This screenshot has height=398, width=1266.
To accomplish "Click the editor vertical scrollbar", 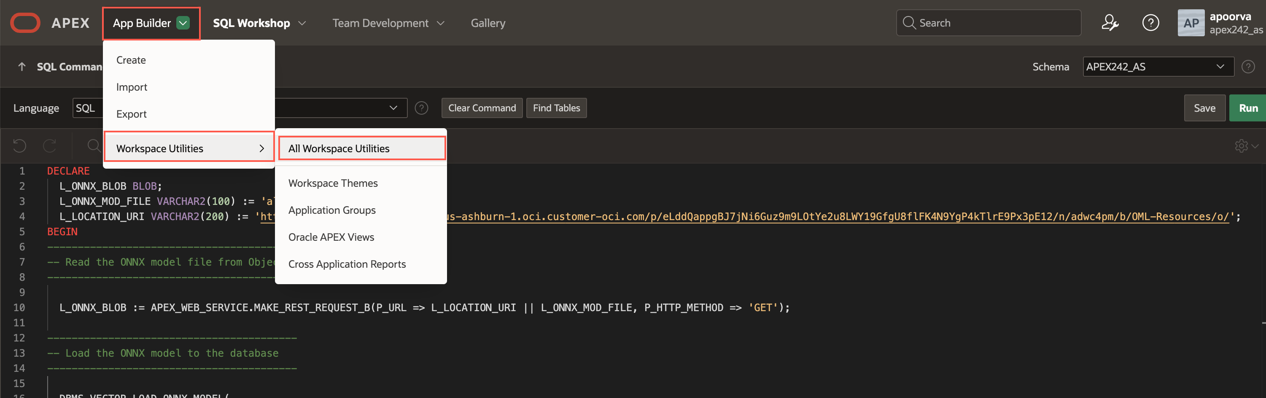I will pos(1263,280).
